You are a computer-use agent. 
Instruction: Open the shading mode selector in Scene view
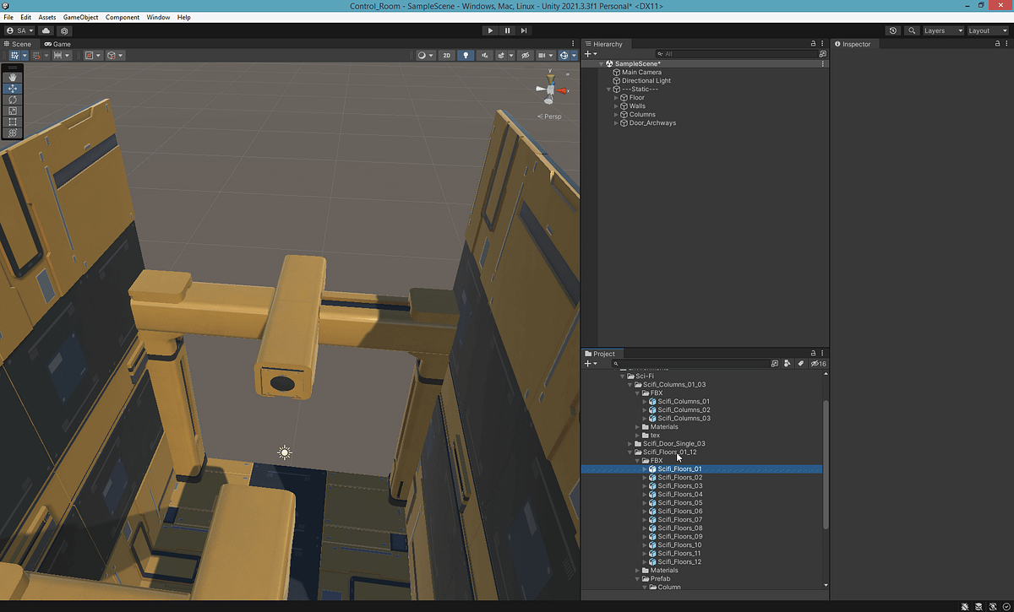pyautogui.click(x=422, y=55)
